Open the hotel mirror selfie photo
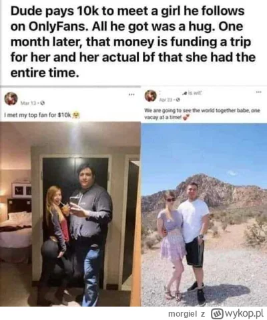The image size is (267, 320). click(x=70, y=214)
